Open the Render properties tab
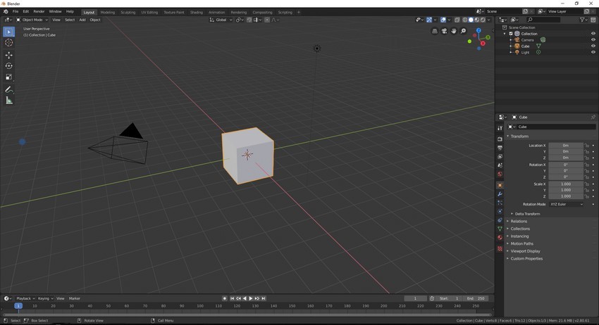The width and height of the screenshot is (599, 325). pyautogui.click(x=500, y=139)
